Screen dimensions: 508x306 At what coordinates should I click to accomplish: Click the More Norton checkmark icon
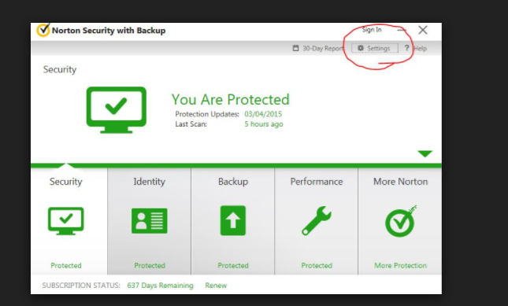click(x=400, y=221)
